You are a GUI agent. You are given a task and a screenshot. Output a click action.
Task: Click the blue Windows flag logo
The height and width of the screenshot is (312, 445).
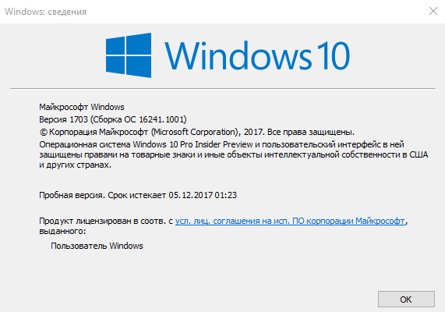tap(129, 55)
